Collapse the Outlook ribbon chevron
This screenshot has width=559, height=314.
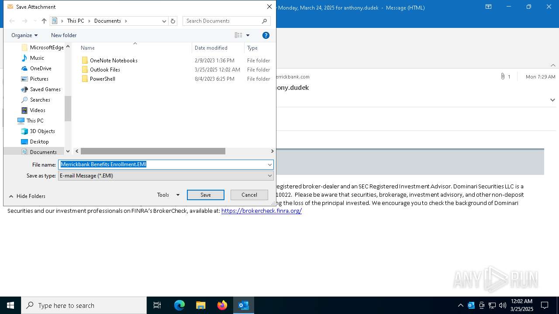553,65
